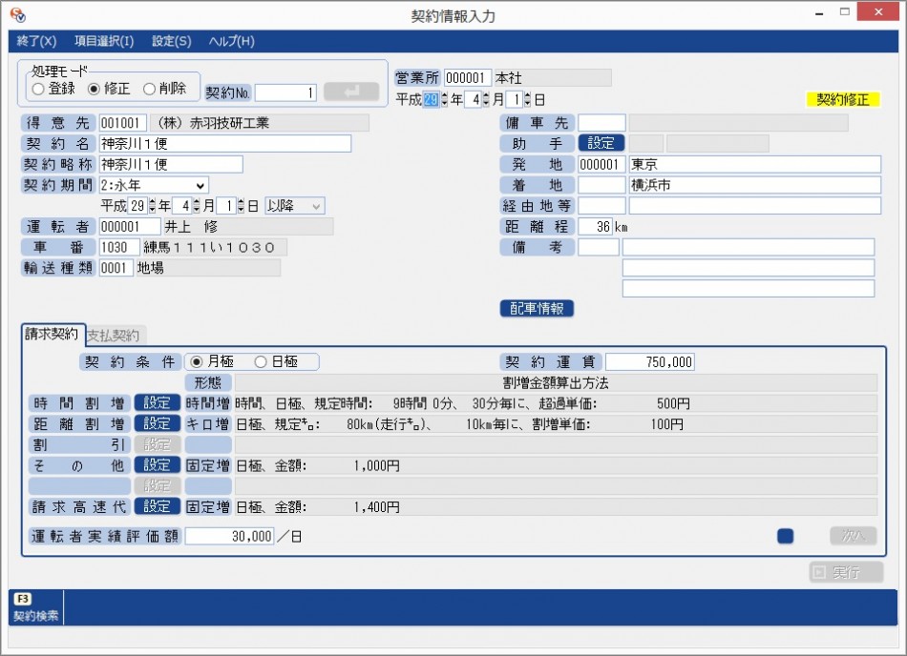907x656 pixels.
Task: Switch to the 支払契約 tab
Action: coord(113,336)
